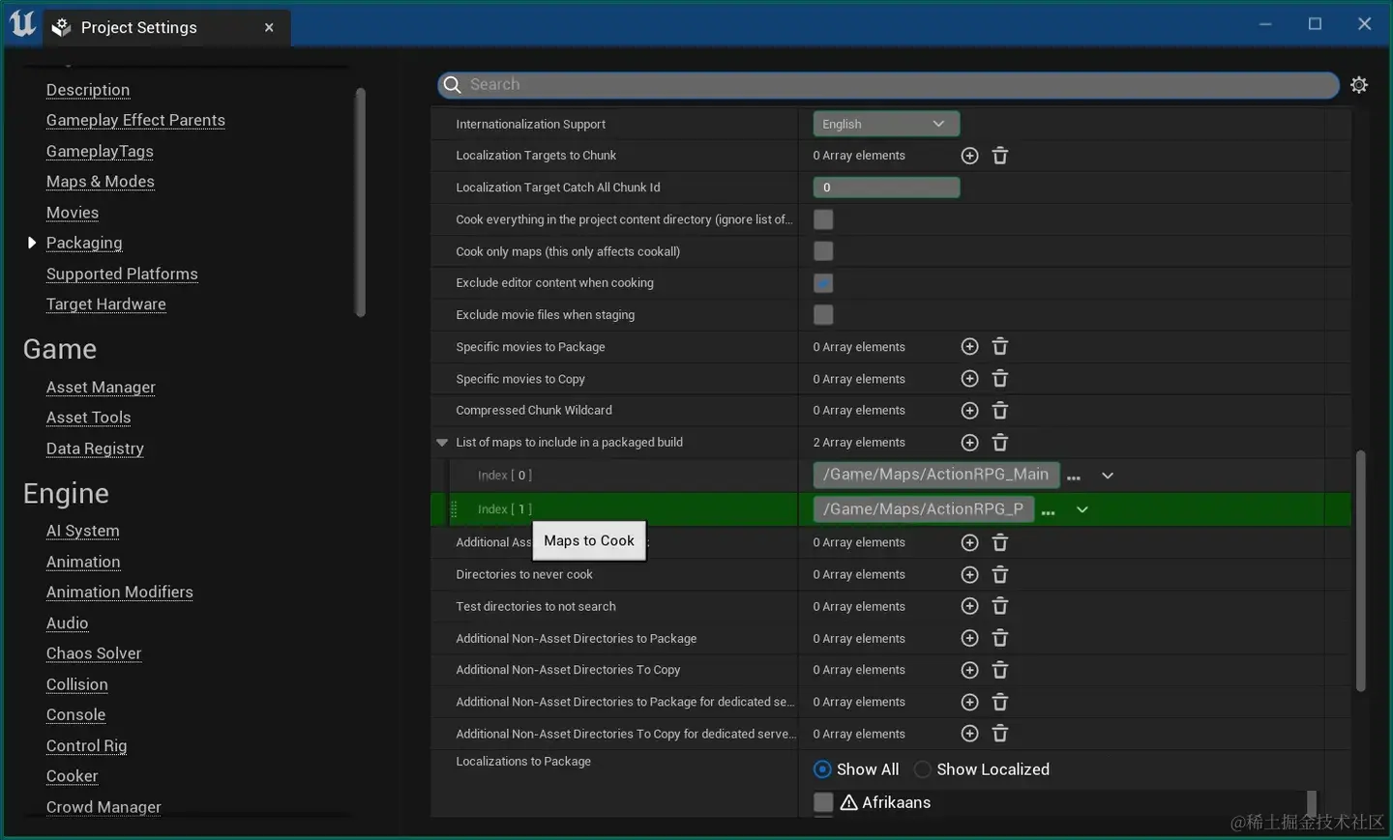Add element to Compressed Chunk Wildcard

pos(969,411)
